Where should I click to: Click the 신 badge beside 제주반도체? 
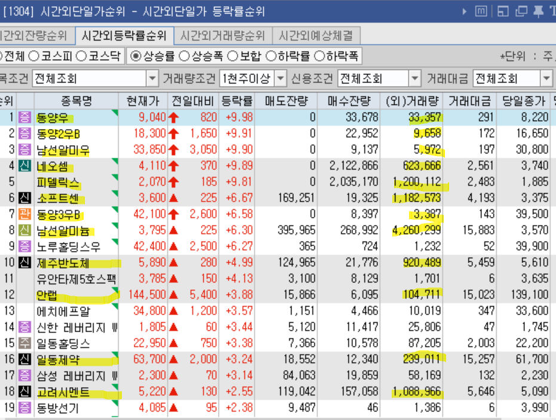[x=24, y=262]
